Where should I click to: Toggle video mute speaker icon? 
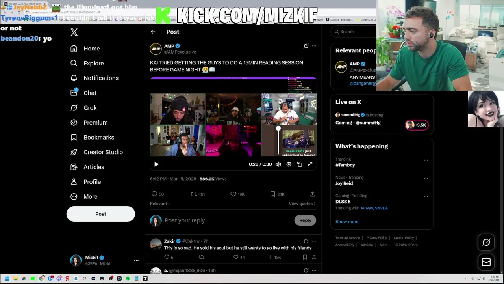(278, 164)
